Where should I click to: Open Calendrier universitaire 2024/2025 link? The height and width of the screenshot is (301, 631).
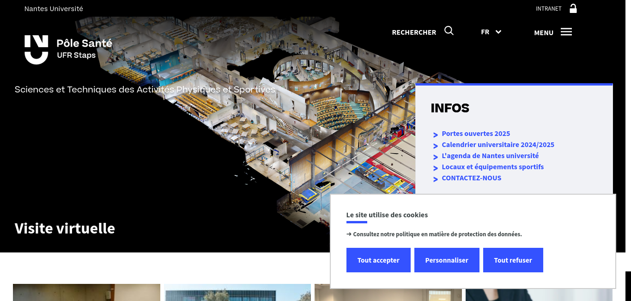pos(498,145)
